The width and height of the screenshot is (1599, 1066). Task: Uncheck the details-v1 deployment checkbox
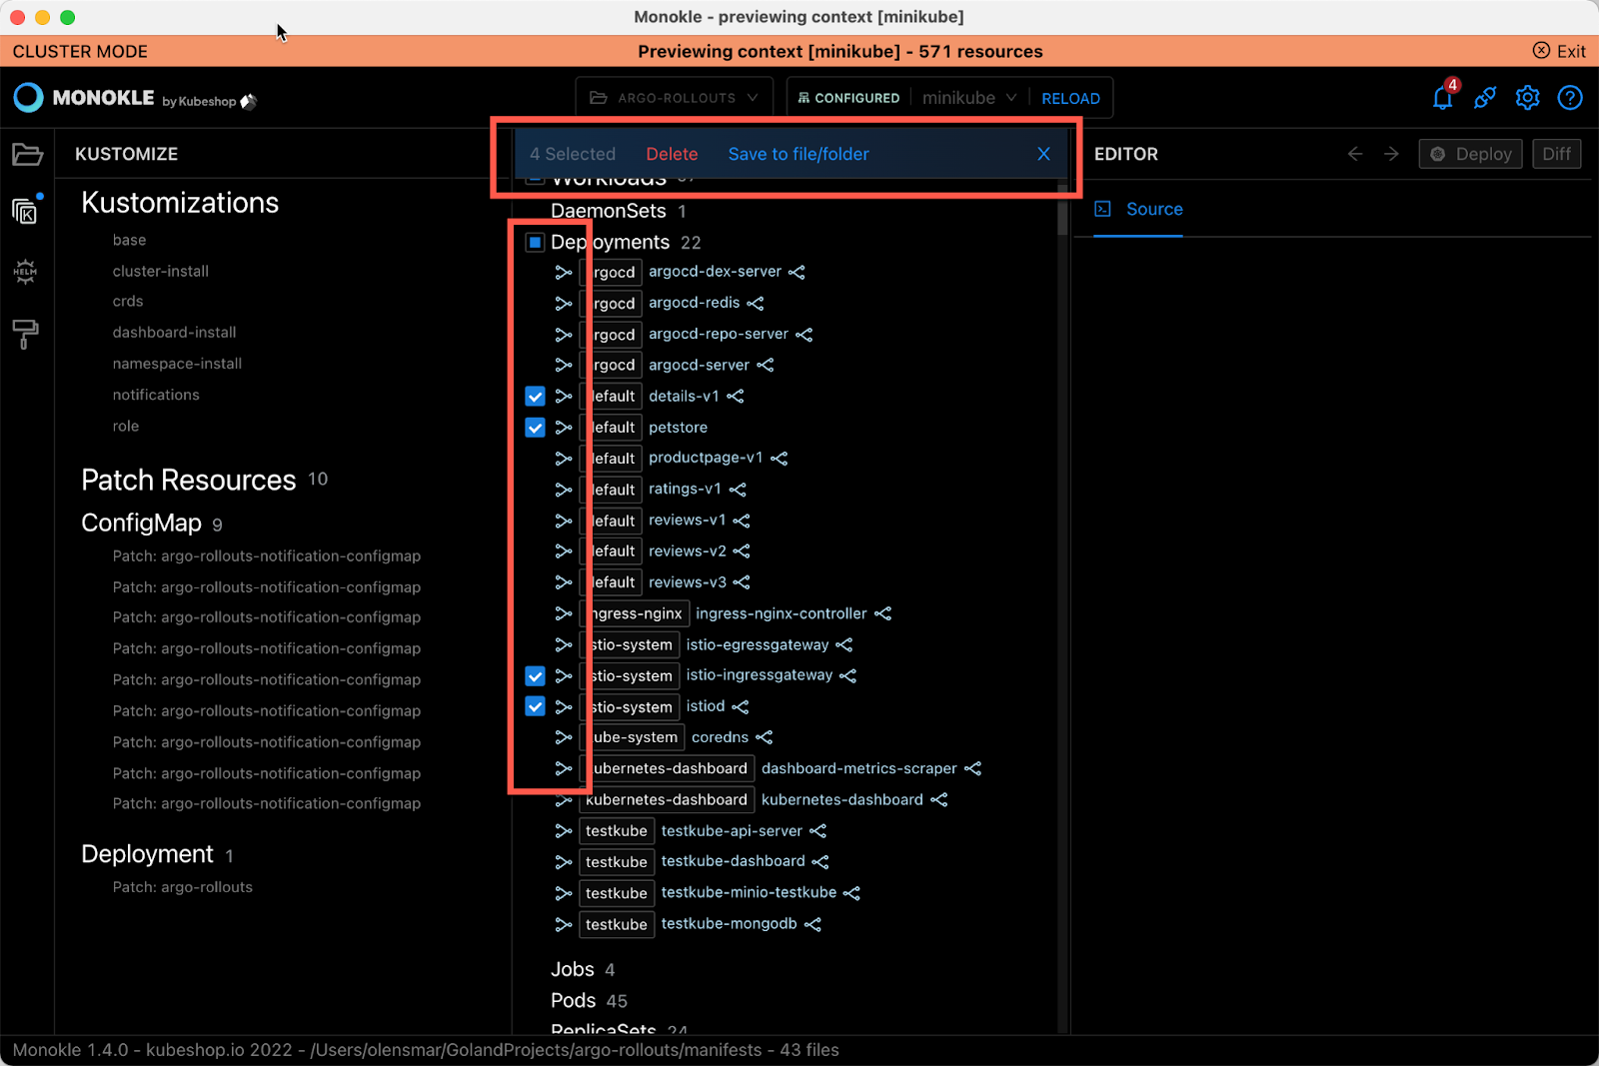[535, 397]
